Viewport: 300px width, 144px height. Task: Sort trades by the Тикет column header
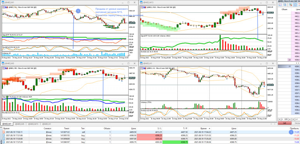click(67, 128)
